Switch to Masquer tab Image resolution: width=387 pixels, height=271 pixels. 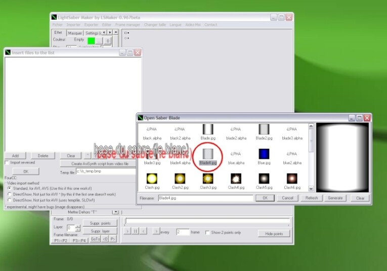tap(75, 33)
